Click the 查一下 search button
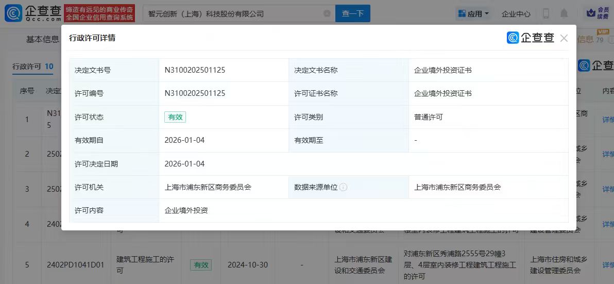 (x=353, y=14)
